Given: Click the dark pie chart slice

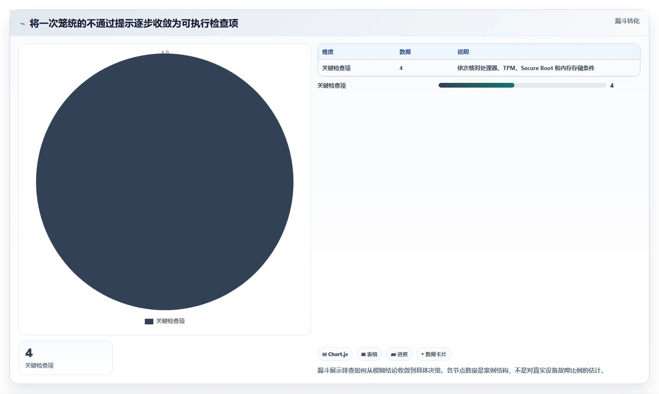Looking at the screenshot, I should [x=165, y=182].
